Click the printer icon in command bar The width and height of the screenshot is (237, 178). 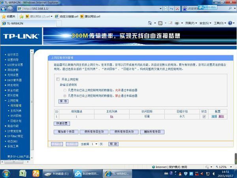pyautogui.click(x=177, y=23)
